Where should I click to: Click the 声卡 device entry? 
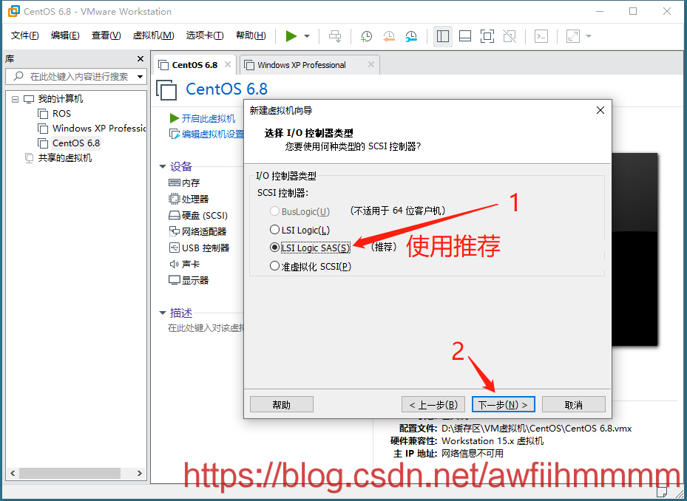[184, 264]
